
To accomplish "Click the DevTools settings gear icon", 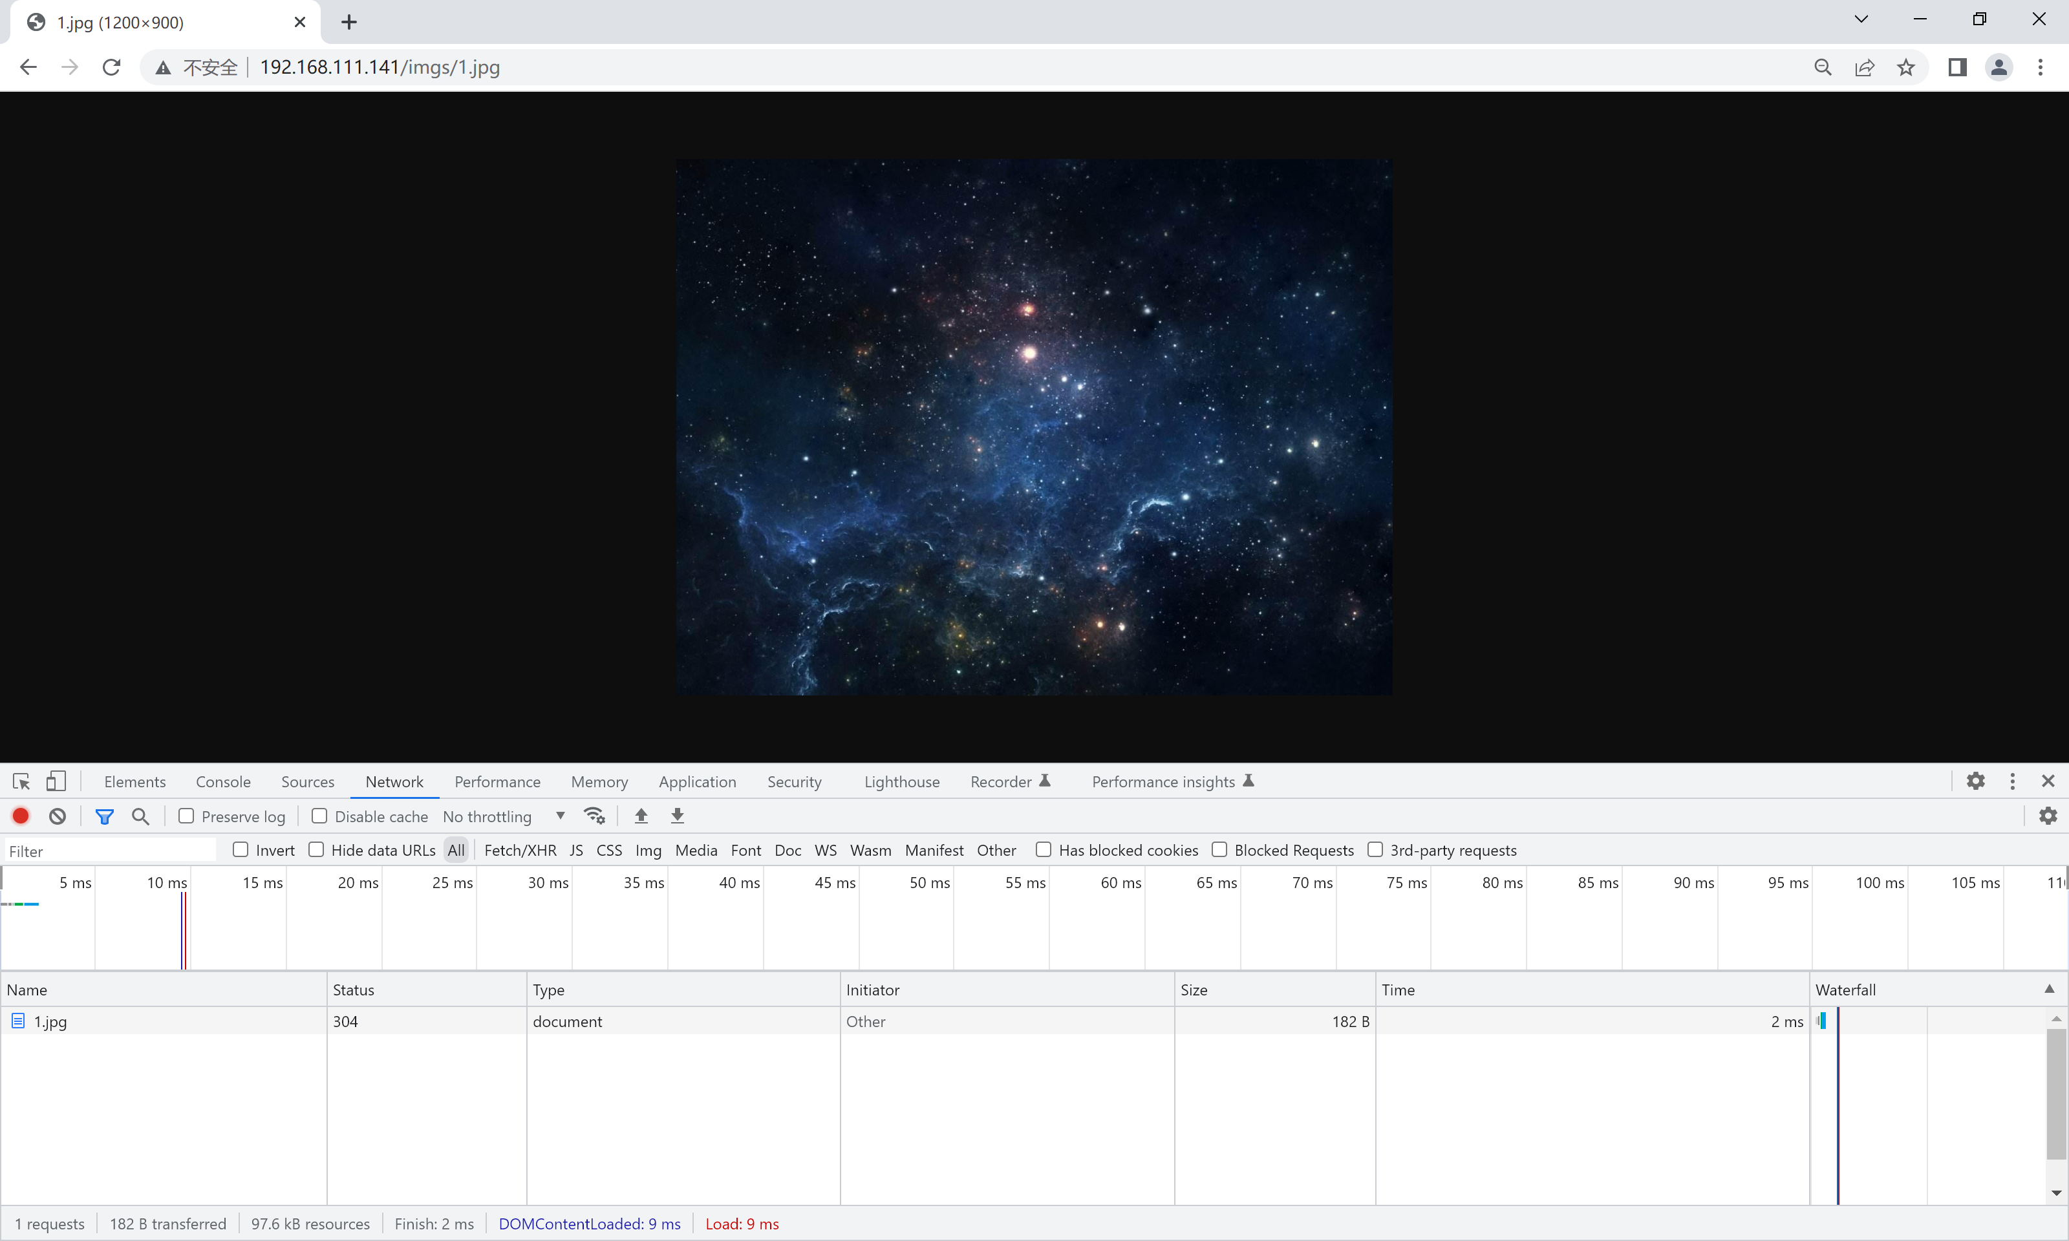I will [1975, 780].
